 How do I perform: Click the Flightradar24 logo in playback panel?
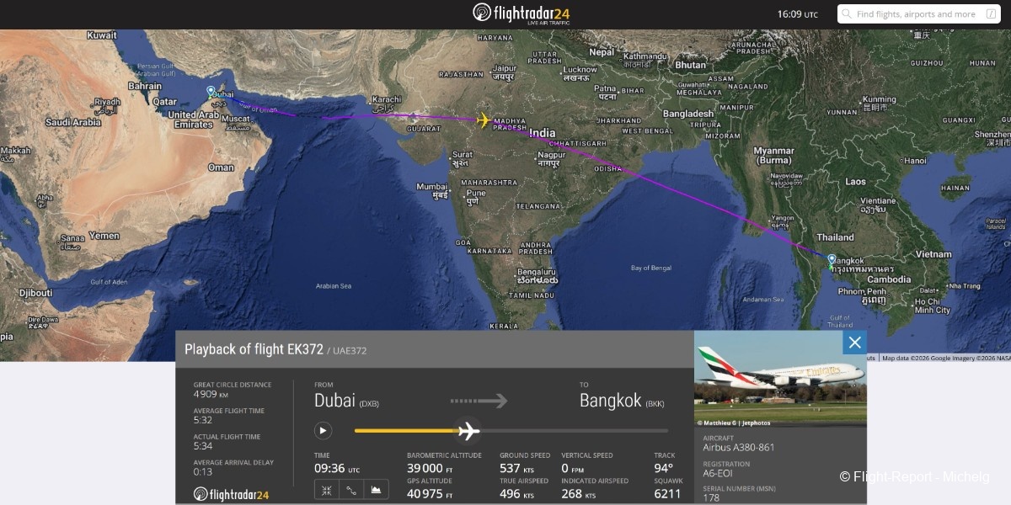pos(232,495)
